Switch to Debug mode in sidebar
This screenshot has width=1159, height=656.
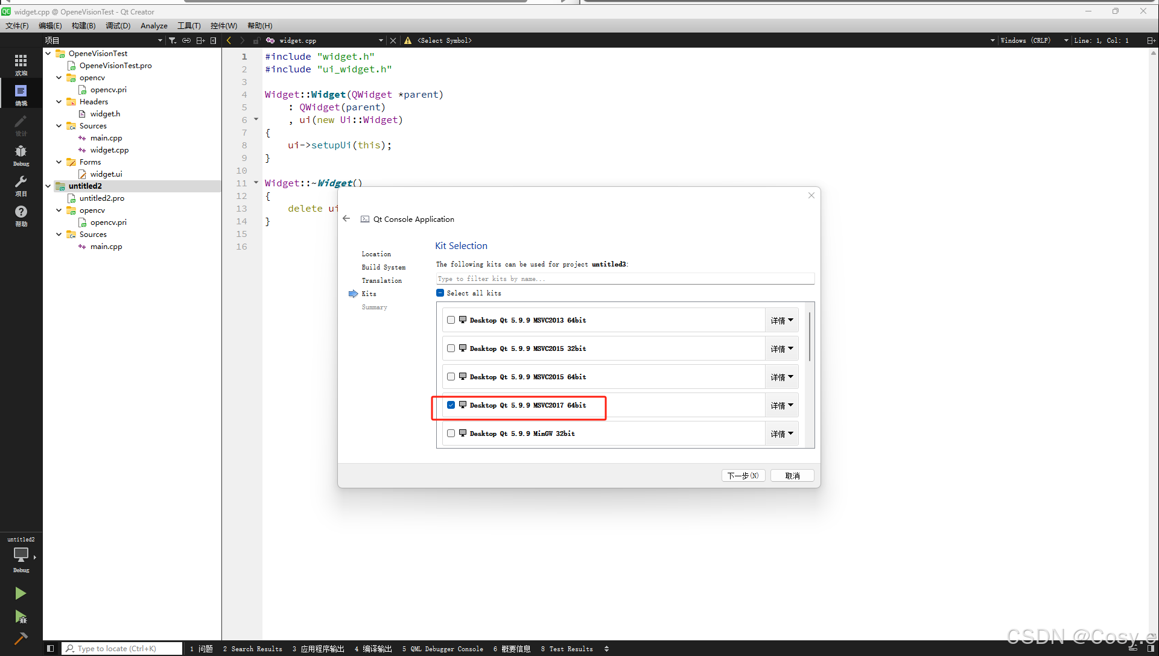point(21,154)
